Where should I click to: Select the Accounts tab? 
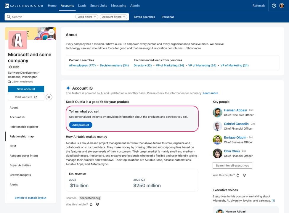tap(67, 6)
